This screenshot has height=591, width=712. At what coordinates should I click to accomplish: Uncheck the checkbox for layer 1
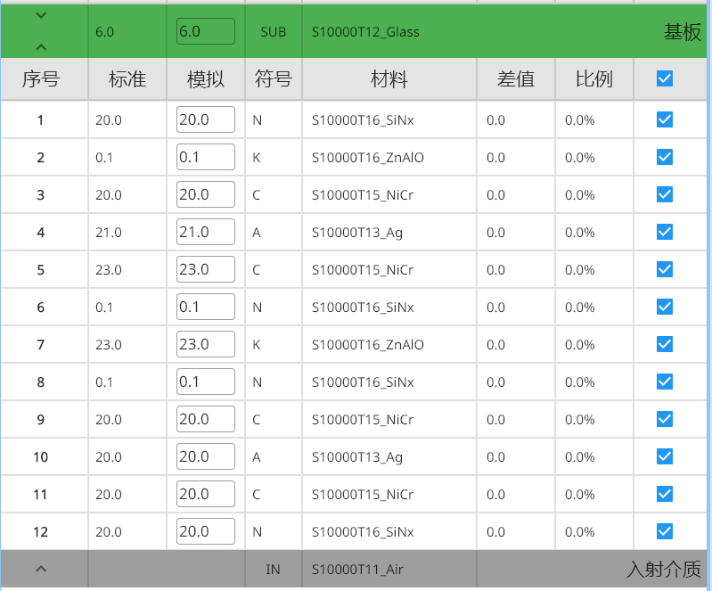[664, 119]
